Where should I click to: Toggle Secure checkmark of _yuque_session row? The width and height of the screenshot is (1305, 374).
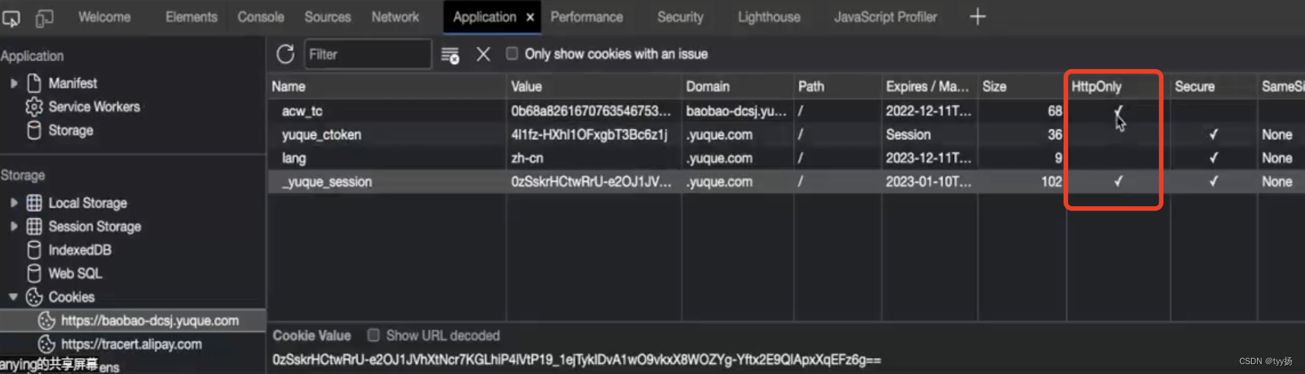(1214, 182)
